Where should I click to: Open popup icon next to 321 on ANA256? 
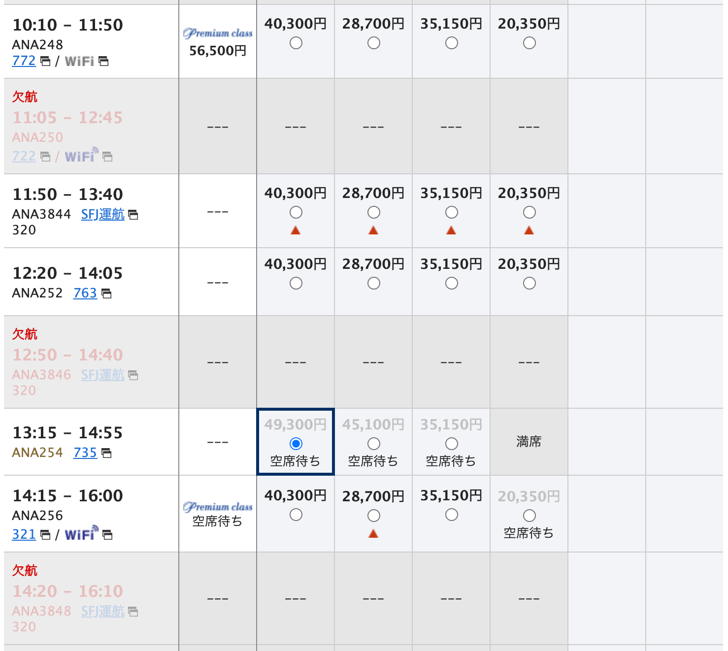(45, 535)
